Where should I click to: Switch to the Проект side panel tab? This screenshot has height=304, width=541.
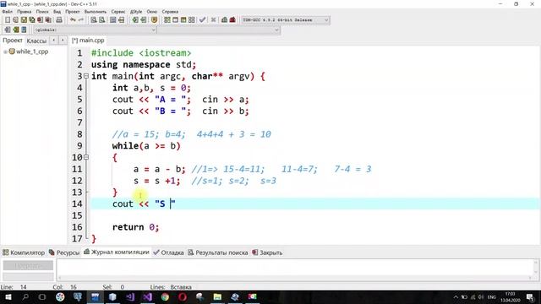pos(13,41)
